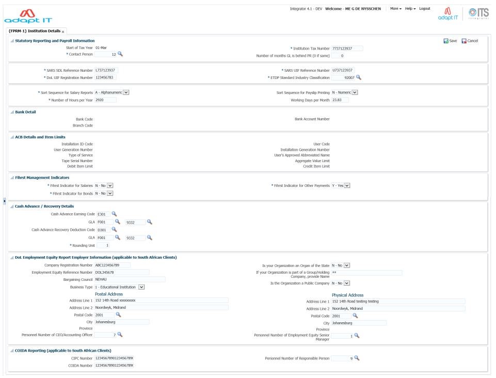Image resolution: width=496 pixels, height=378 pixels.
Task: Collapse the ACB Details and Item Limits section
Action: point(12,137)
